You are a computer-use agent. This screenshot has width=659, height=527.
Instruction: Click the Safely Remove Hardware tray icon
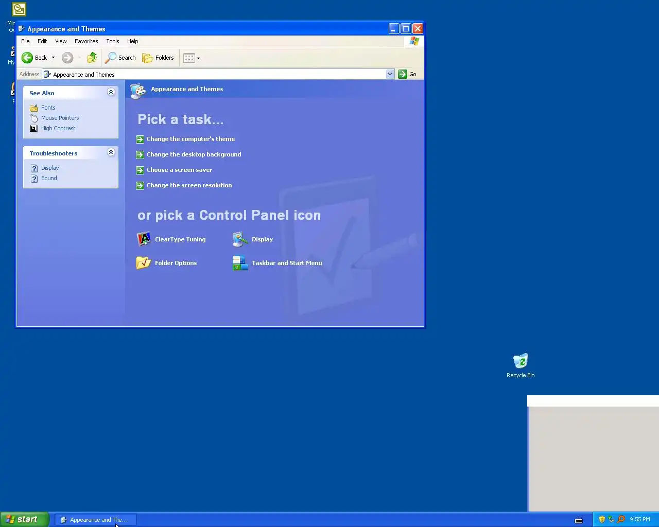611,519
